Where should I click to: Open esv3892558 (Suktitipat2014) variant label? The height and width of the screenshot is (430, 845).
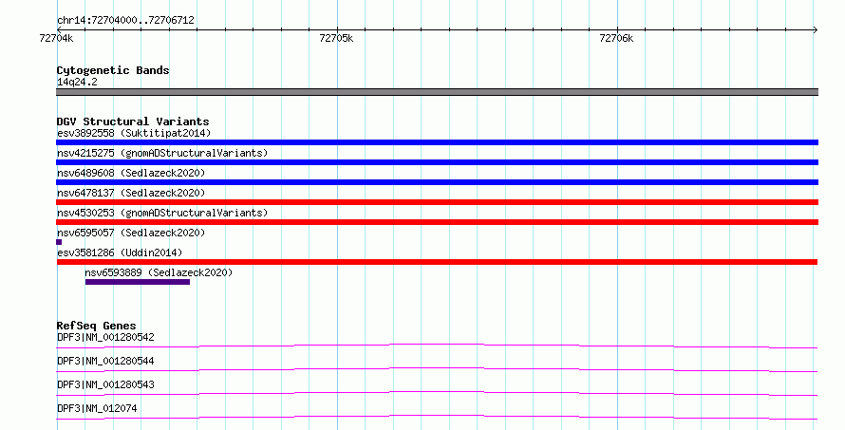point(134,133)
